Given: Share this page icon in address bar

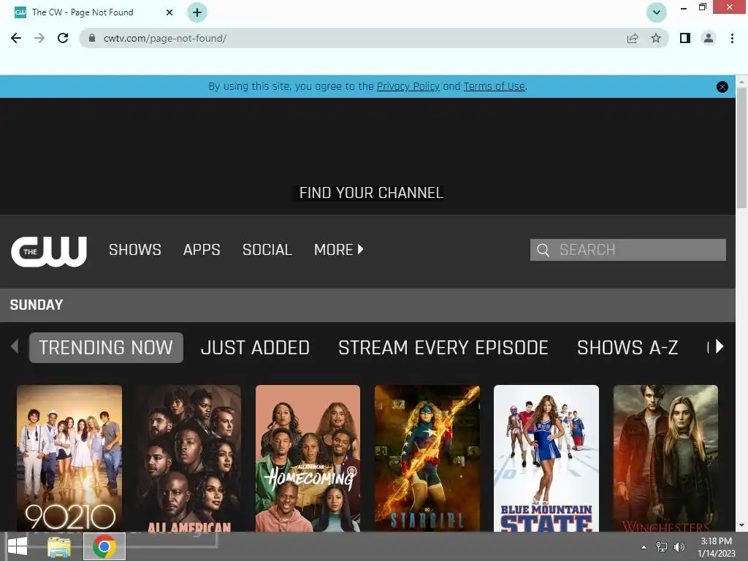Looking at the screenshot, I should click(x=633, y=38).
